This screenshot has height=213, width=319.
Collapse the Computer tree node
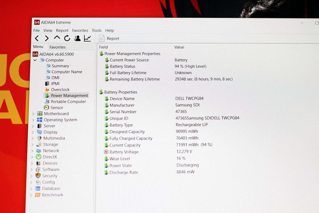coord(35,60)
